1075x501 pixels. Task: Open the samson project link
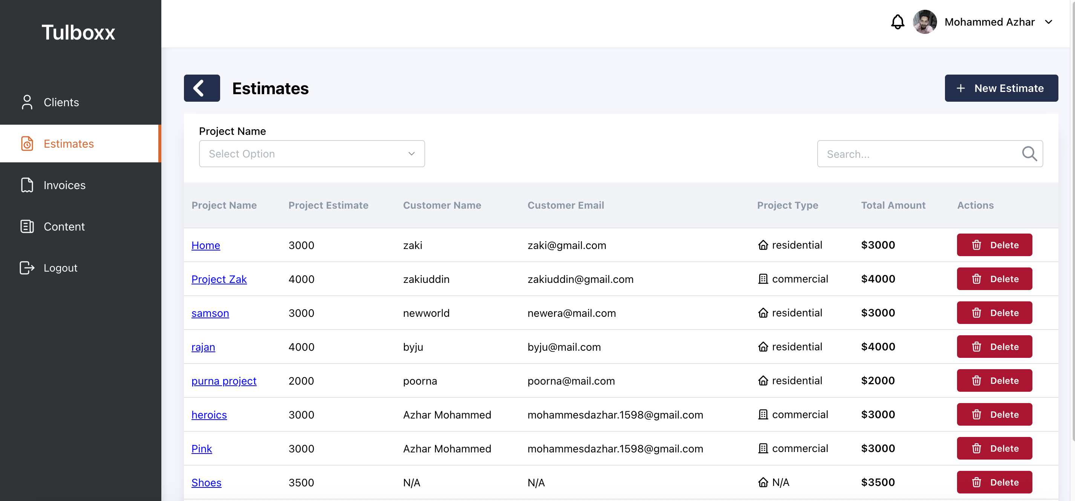click(x=210, y=313)
